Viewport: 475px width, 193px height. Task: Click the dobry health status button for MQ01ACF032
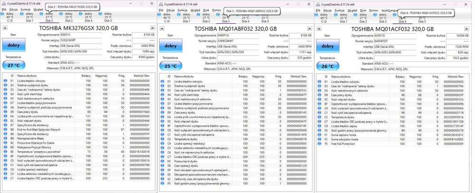tap(328, 46)
